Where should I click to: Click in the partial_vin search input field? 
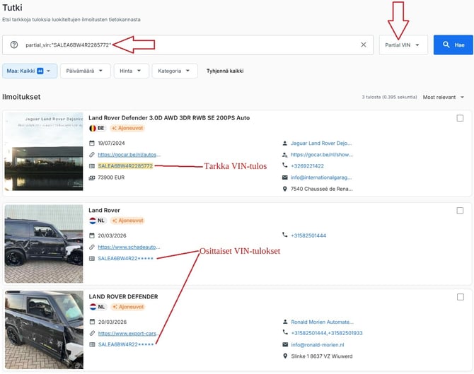click(187, 45)
